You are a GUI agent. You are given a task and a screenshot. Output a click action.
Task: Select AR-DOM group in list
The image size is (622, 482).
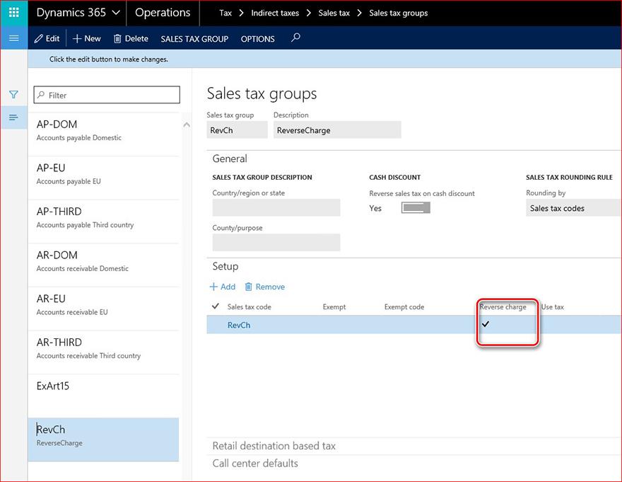(x=103, y=265)
